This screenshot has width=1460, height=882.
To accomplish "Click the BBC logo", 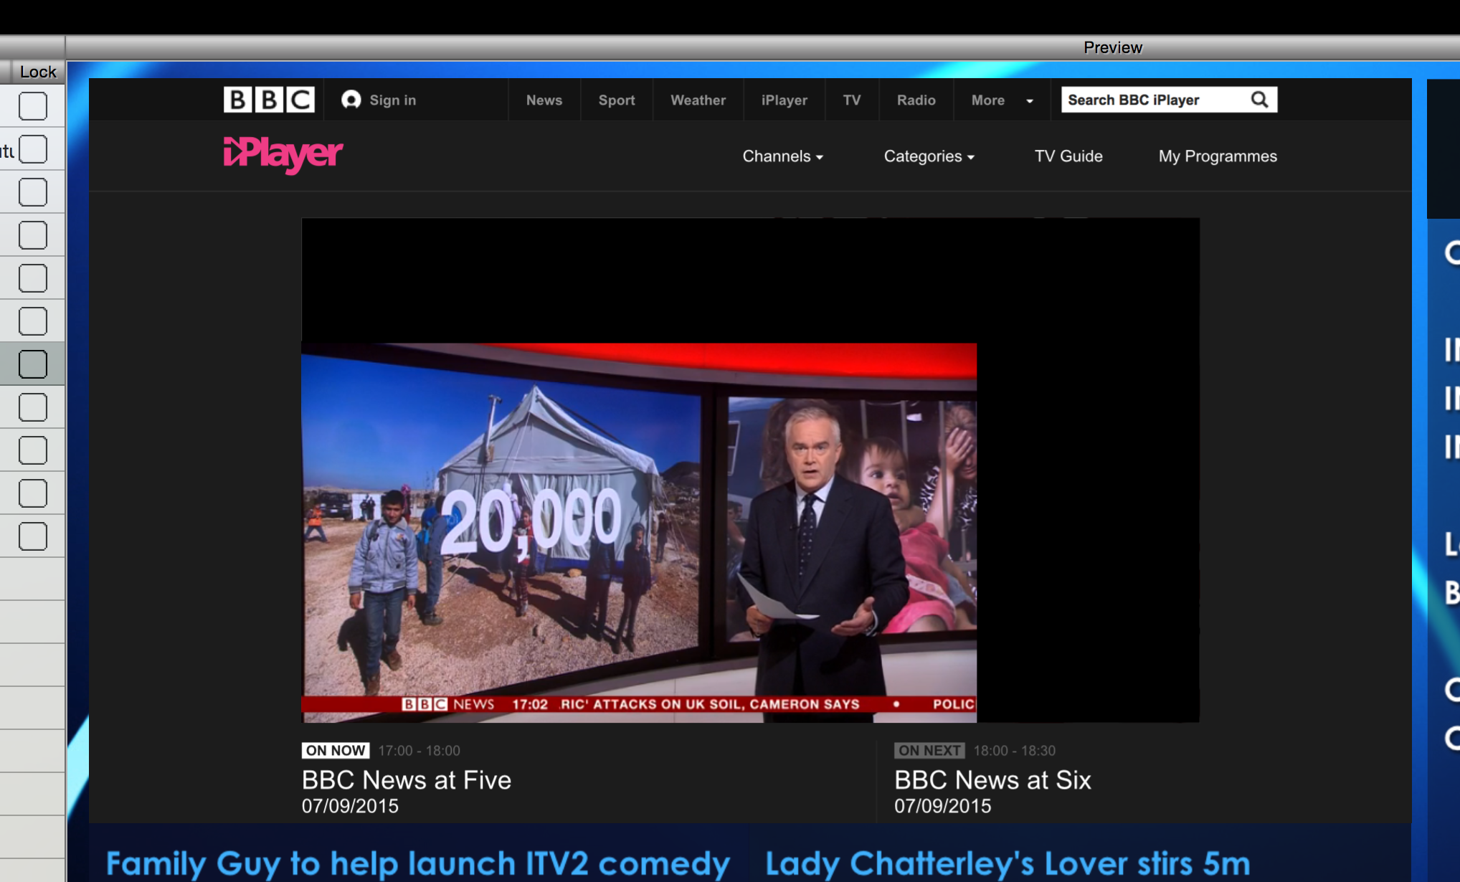I will 269,100.
